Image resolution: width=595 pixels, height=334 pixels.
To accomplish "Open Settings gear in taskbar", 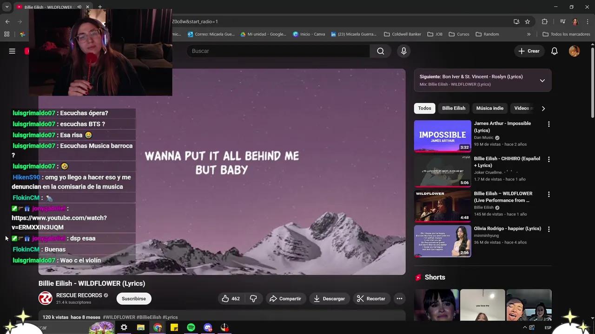I will (x=124, y=328).
